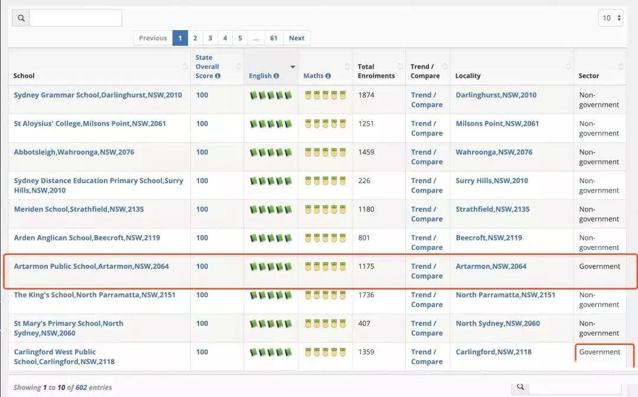Image resolution: width=638 pixels, height=397 pixels.
Task: Open Artarmon, NSW, 2064 locality link
Action: click(491, 266)
